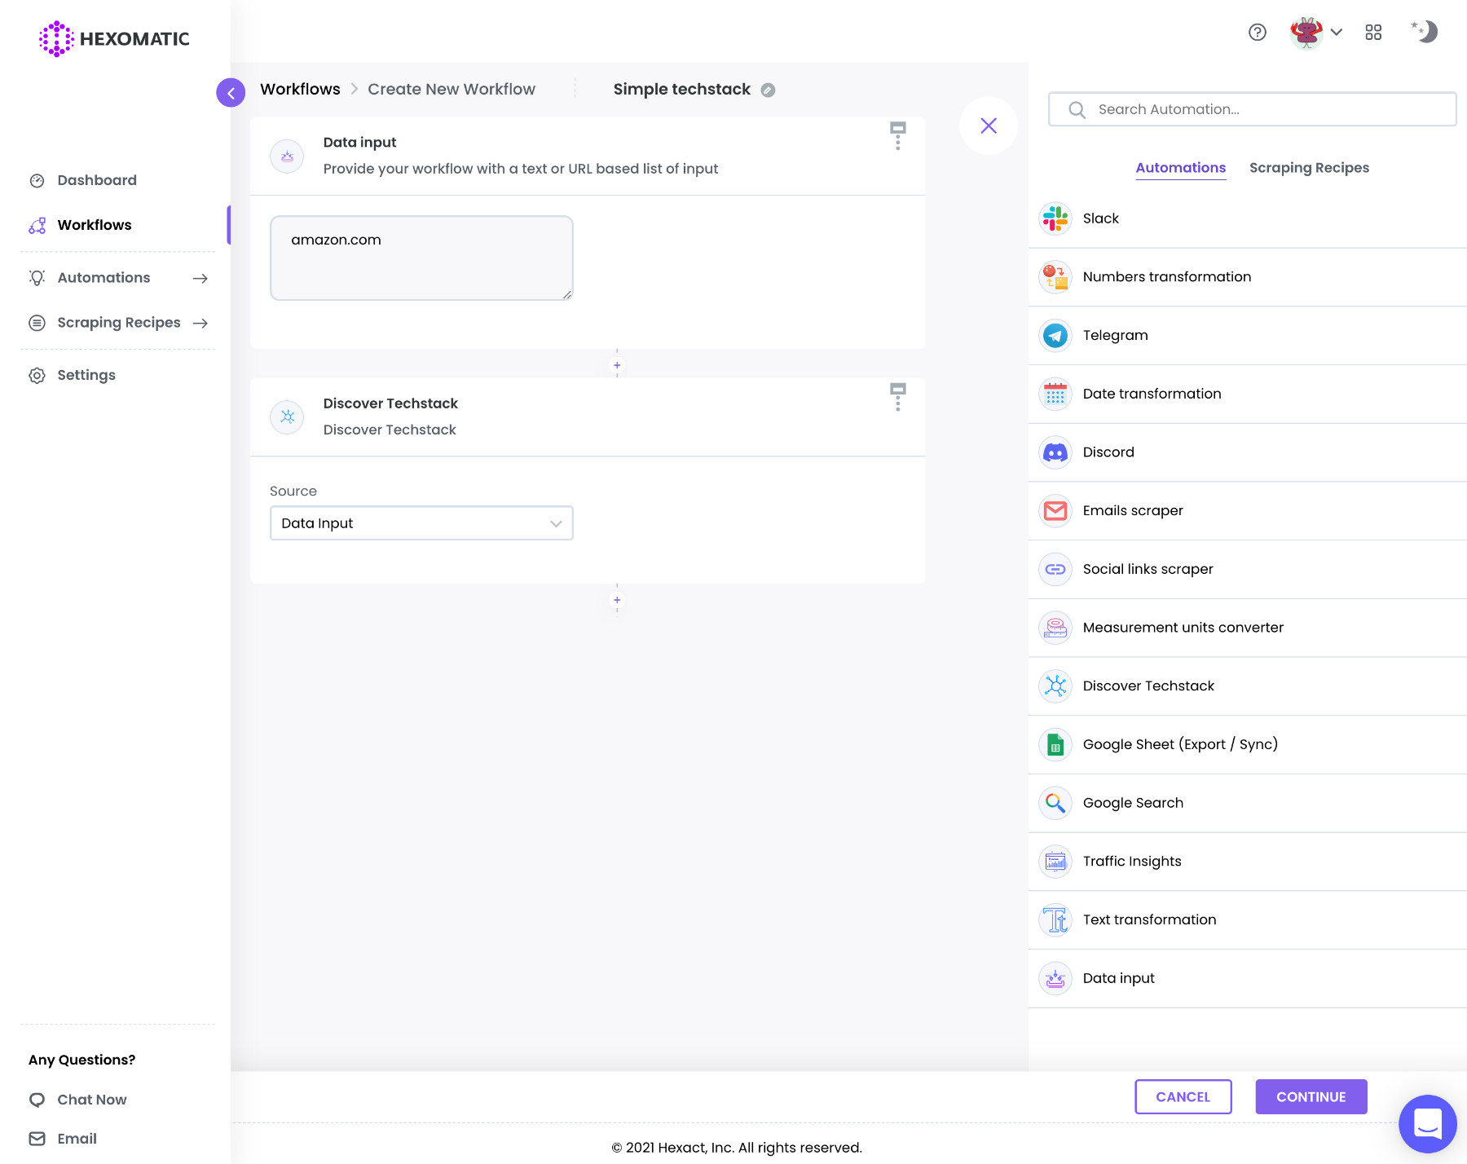Select Data input icon in automations list
The height and width of the screenshot is (1164, 1467).
1055,978
